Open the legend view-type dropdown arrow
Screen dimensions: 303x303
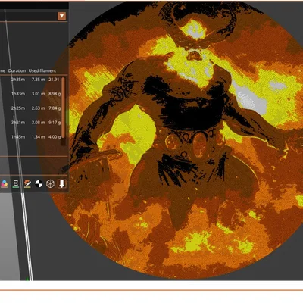click(61, 16)
